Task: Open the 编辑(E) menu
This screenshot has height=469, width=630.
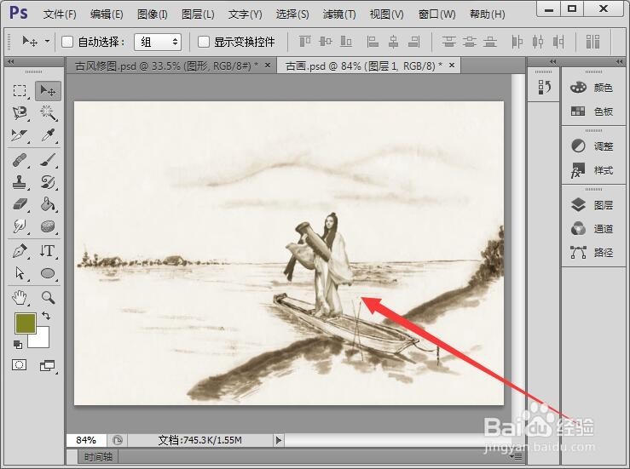Action: pyautogui.click(x=107, y=14)
